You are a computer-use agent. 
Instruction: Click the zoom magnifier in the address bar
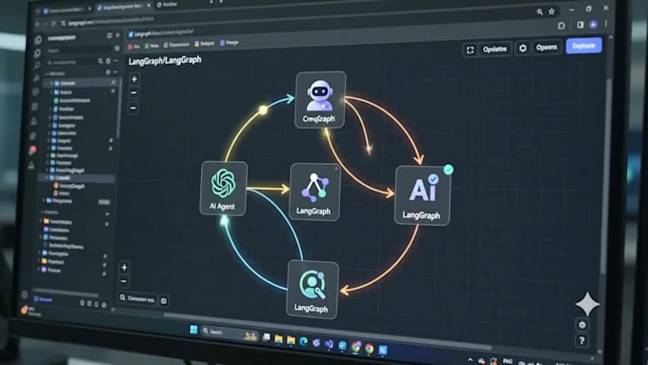(x=539, y=12)
